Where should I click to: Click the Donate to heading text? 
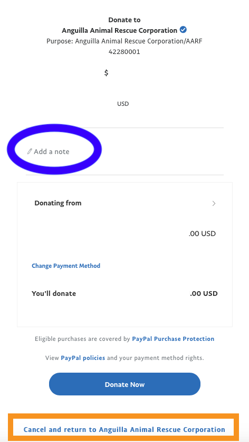[124, 20]
